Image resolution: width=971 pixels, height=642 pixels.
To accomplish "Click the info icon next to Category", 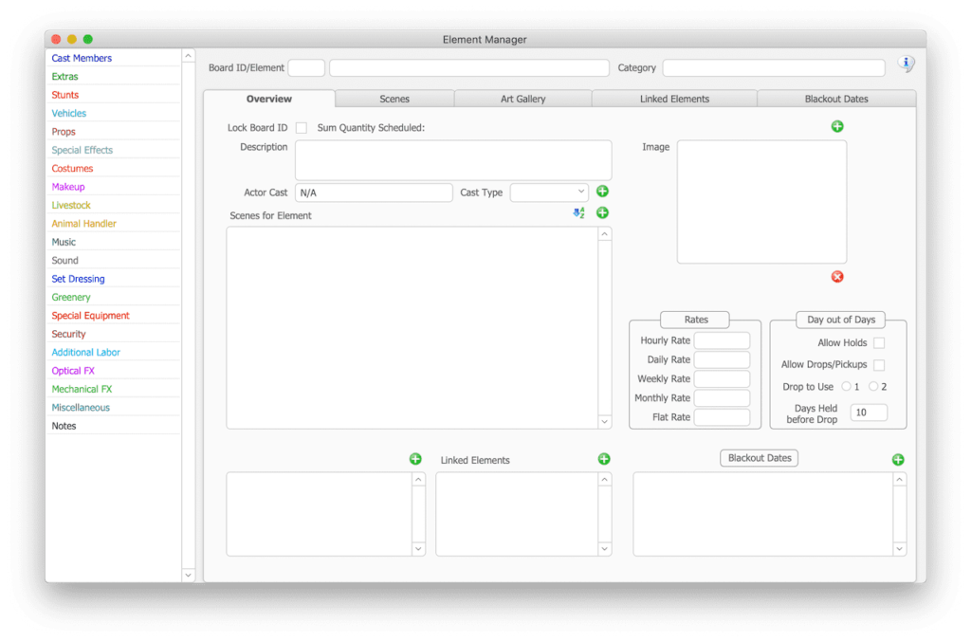I will 907,64.
